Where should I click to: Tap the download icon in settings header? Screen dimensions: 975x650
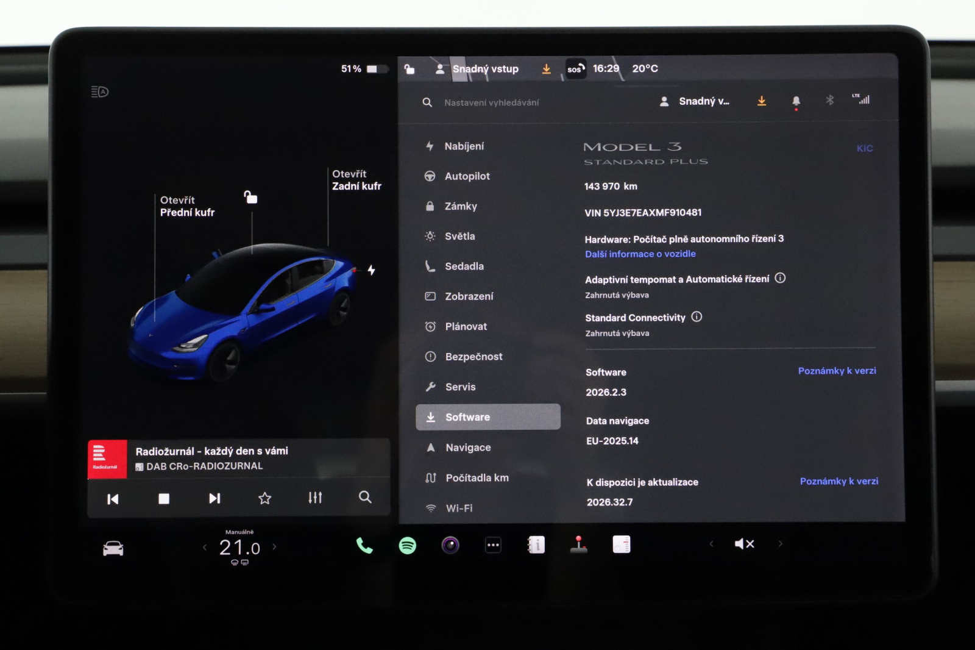click(762, 101)
